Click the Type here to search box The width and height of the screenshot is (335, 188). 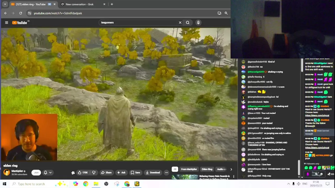(x=39, y=184)
